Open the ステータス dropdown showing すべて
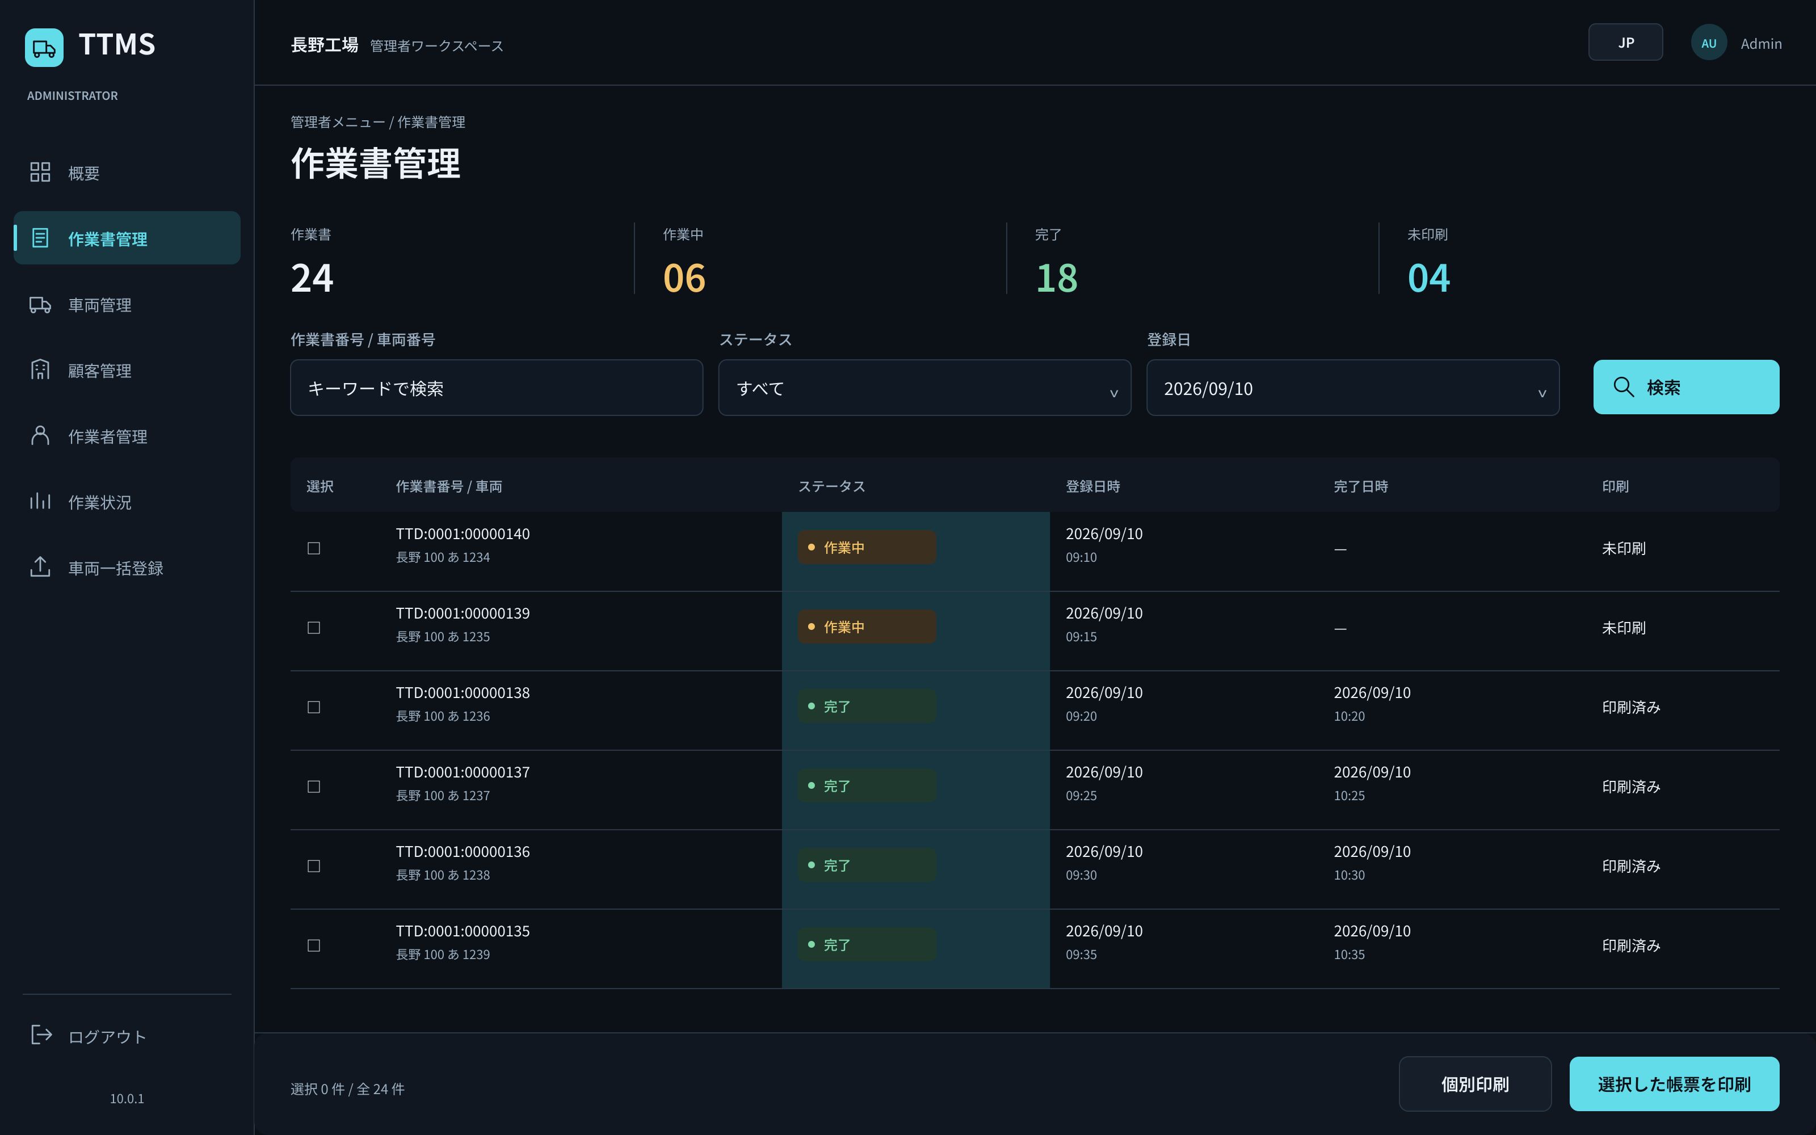Screen dimensions: 1816x1135 [x=924, y=388]
